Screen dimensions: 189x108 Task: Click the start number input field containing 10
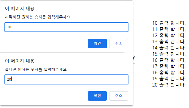tap(66, 27)
